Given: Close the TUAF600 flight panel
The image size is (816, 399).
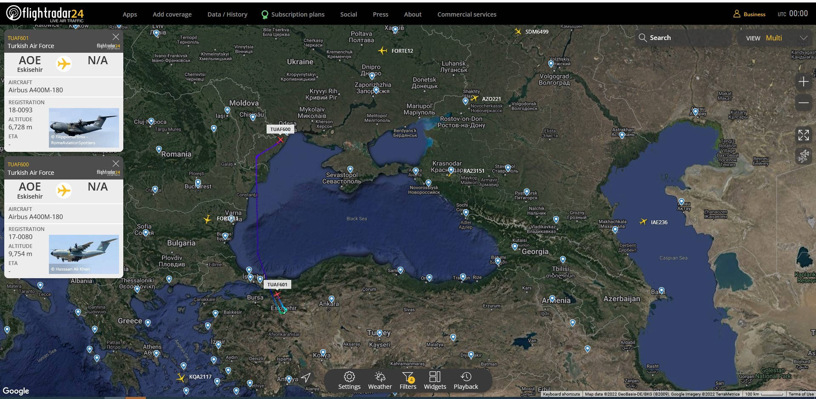Looking at the screenshot, I should tap(116, 163).
